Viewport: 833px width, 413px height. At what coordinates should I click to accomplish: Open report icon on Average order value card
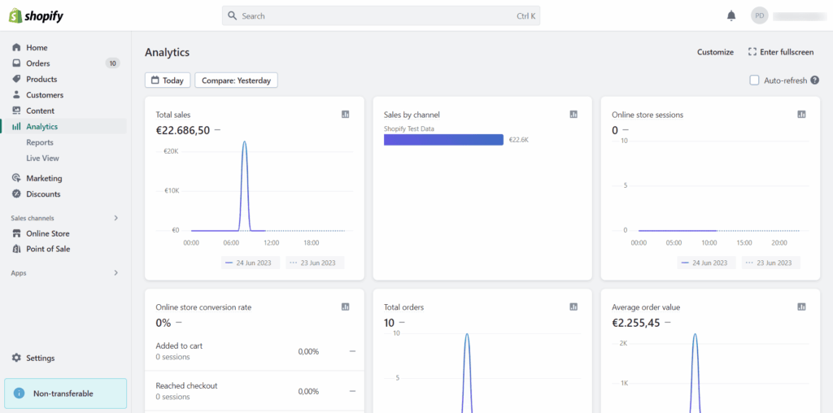(x=801, y=306)
